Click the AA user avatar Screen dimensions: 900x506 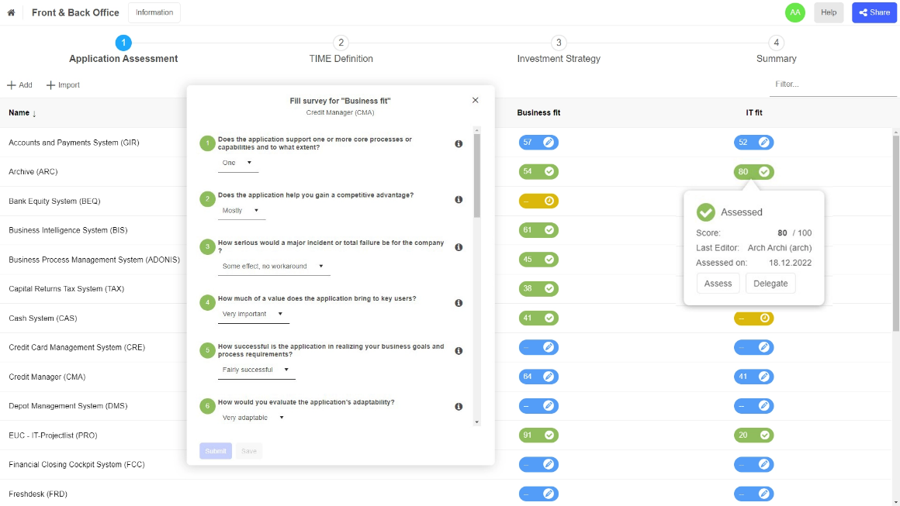point(795,12)
